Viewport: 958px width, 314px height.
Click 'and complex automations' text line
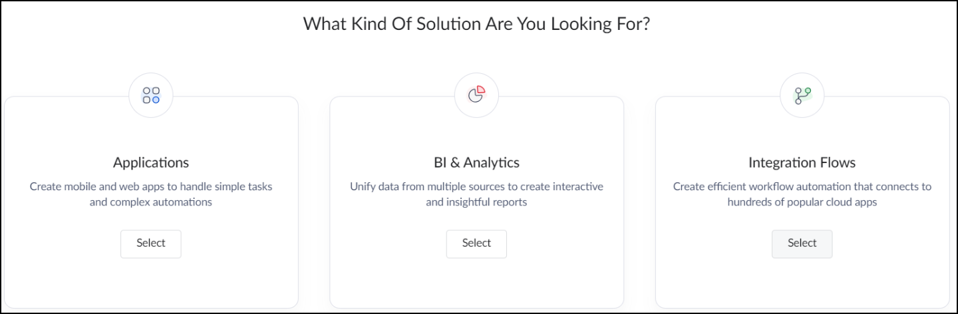click(151, 202)
